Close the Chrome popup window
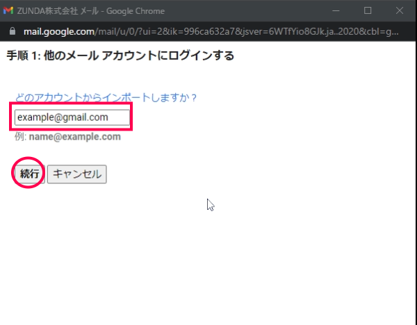The height and width of the screenshot is (325, 417). (400, 10)
